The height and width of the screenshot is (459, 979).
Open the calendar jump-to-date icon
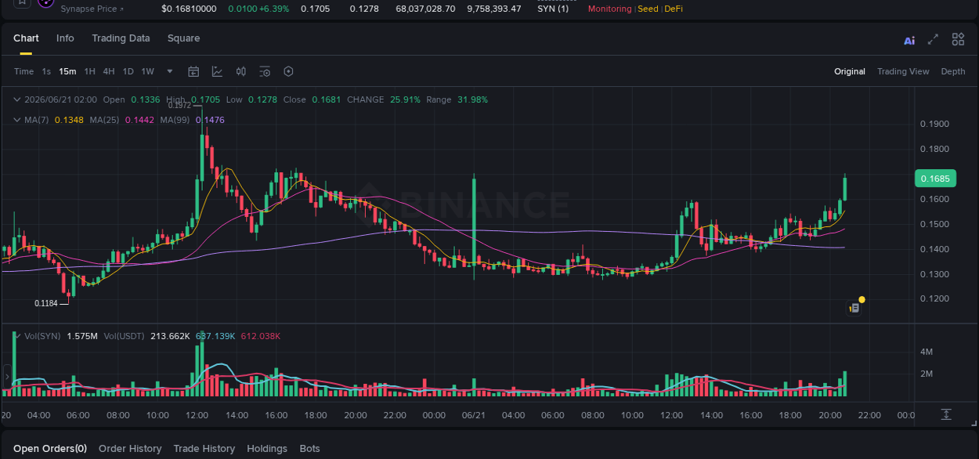tap(193, 71)
